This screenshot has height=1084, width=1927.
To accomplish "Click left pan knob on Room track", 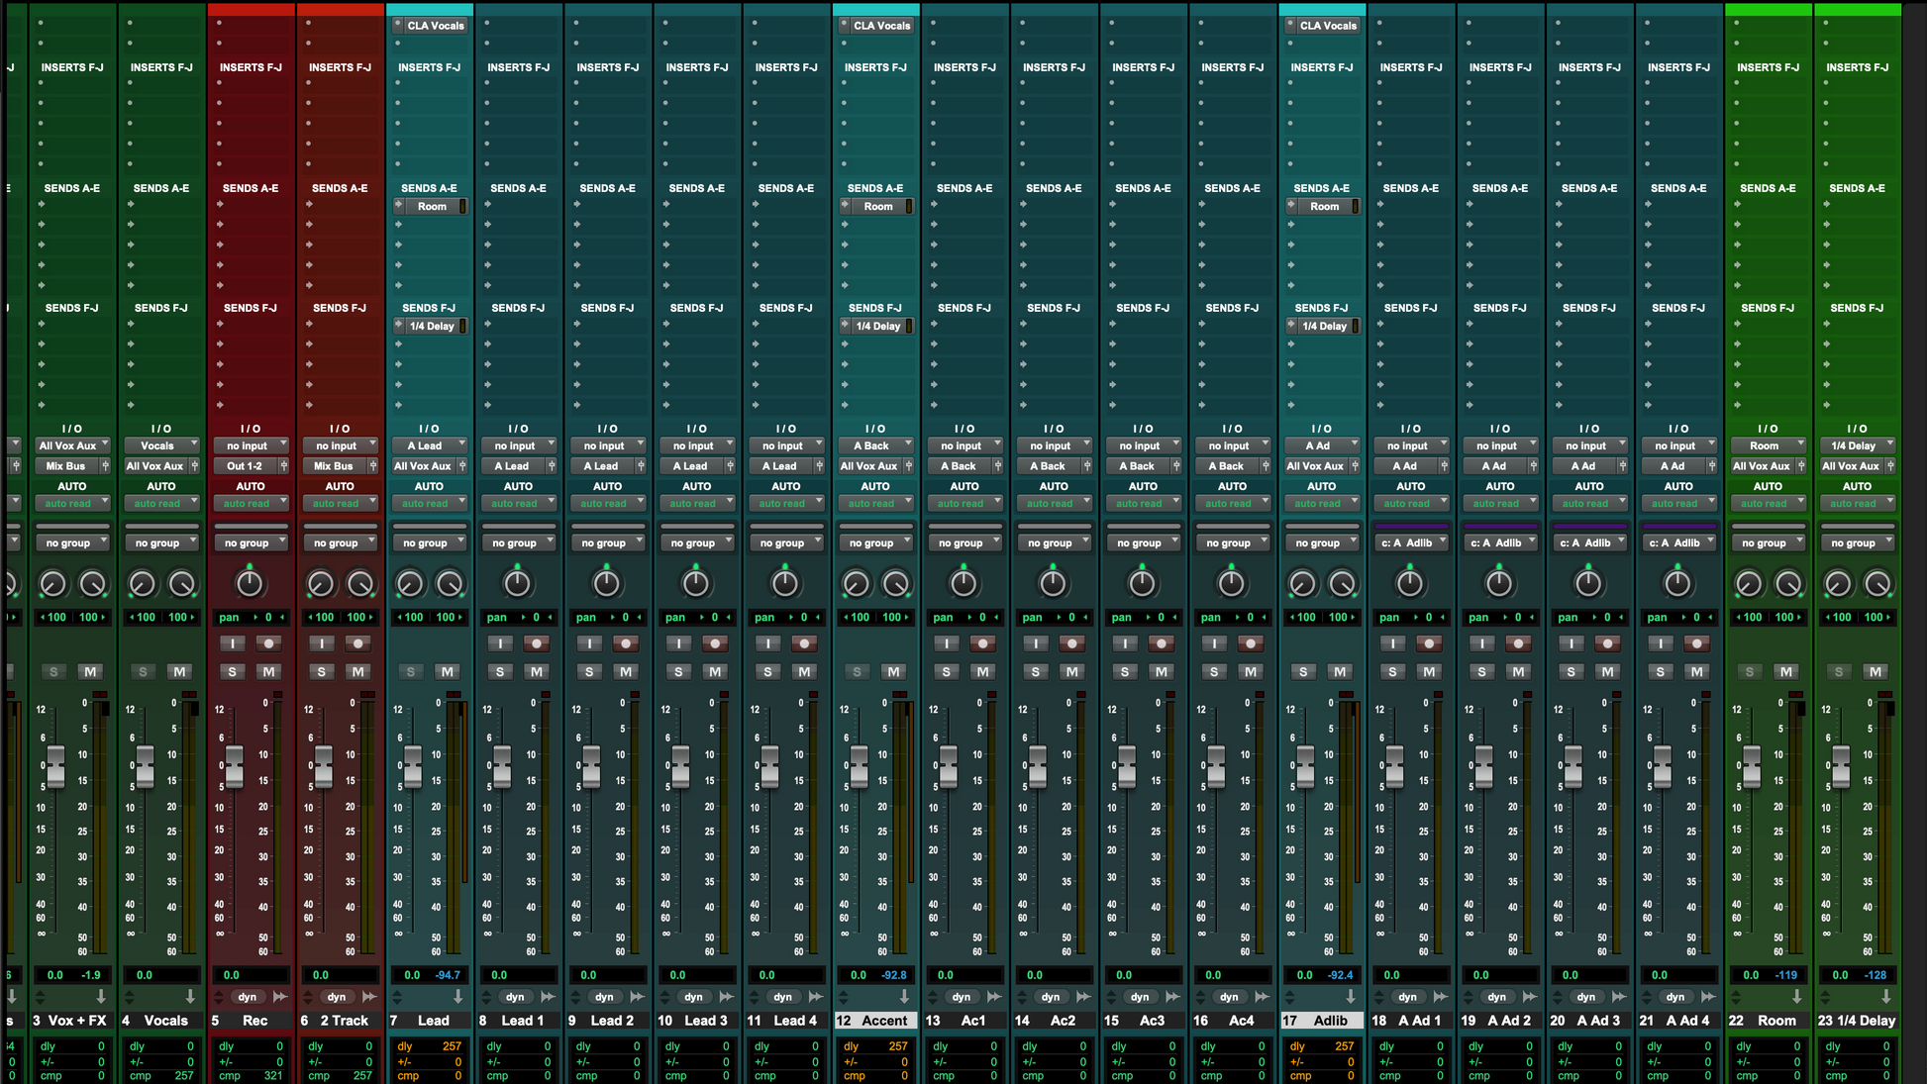I will [x=1749, y=584].
